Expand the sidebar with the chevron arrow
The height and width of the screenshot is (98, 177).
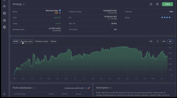tap(4, 94)
